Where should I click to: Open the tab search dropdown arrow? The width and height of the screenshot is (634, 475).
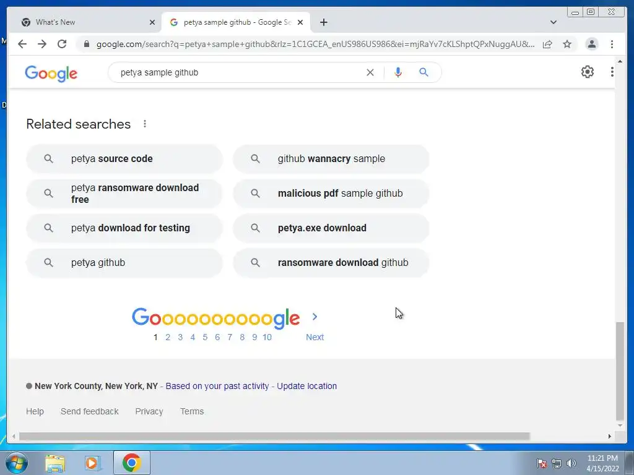[x=553, y=22]
